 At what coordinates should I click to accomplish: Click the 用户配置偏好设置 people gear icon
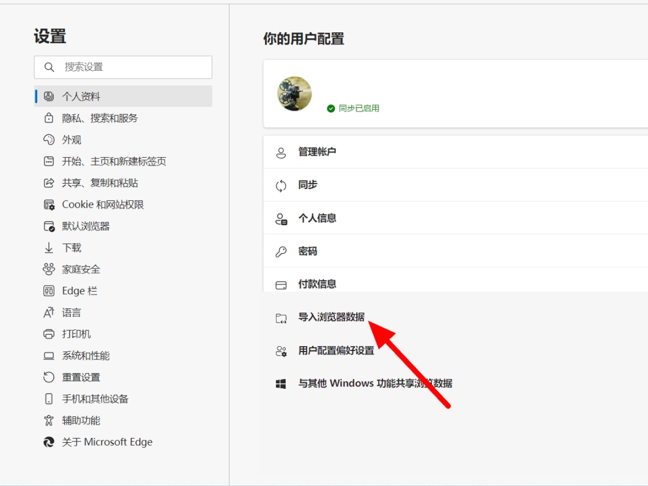tap(281, 351)
